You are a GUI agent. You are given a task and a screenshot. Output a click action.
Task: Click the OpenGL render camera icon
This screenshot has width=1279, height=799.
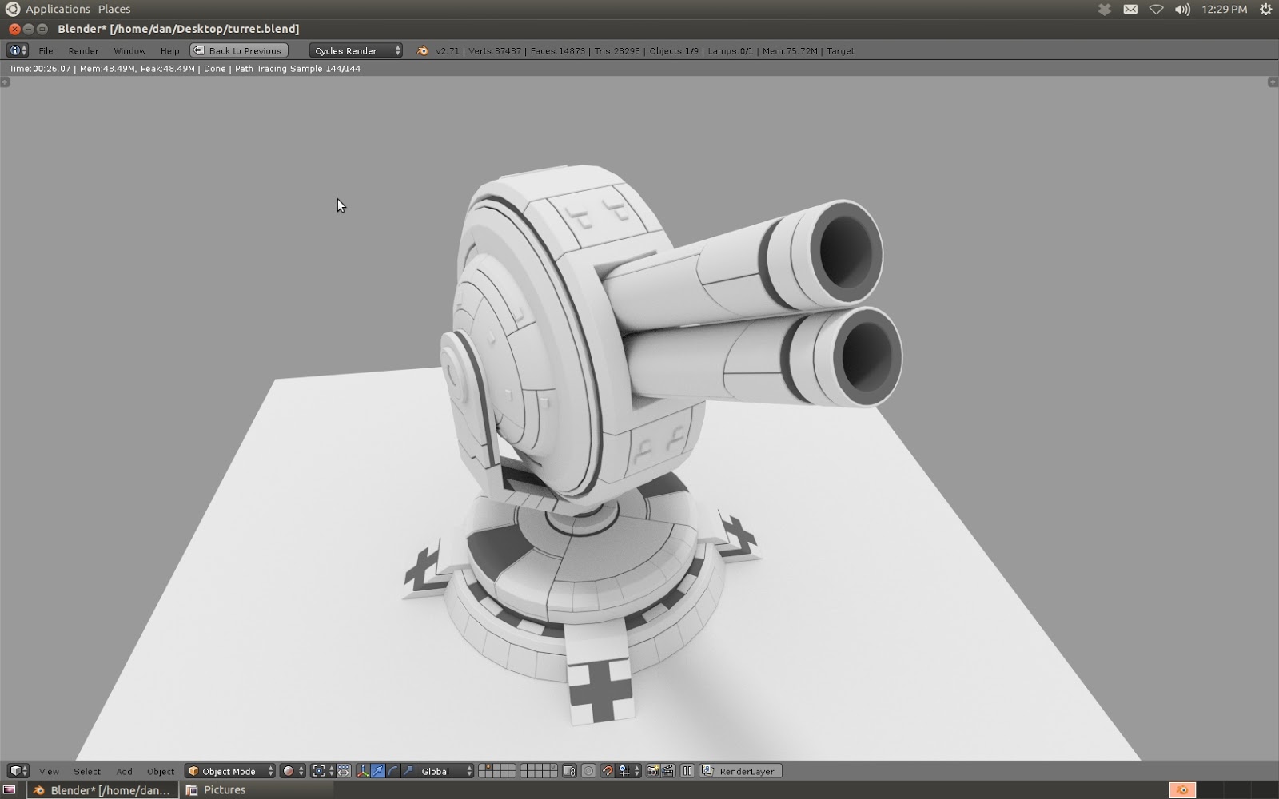click(652, 771)
